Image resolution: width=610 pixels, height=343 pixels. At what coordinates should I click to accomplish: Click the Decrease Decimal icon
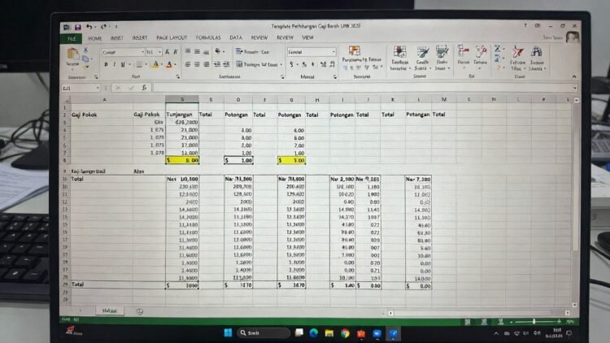click(x=332, y=64)
